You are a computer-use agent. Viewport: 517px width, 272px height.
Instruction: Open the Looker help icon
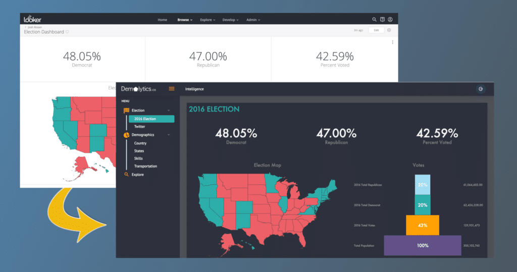(382, 20)
